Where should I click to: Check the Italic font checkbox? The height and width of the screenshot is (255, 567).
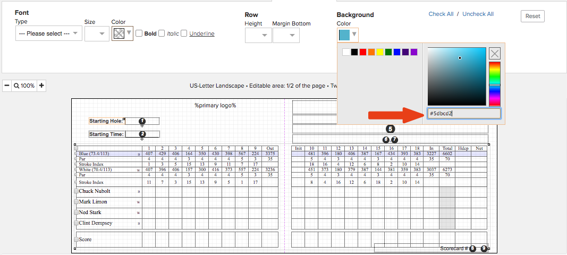[x=162, y=33]
